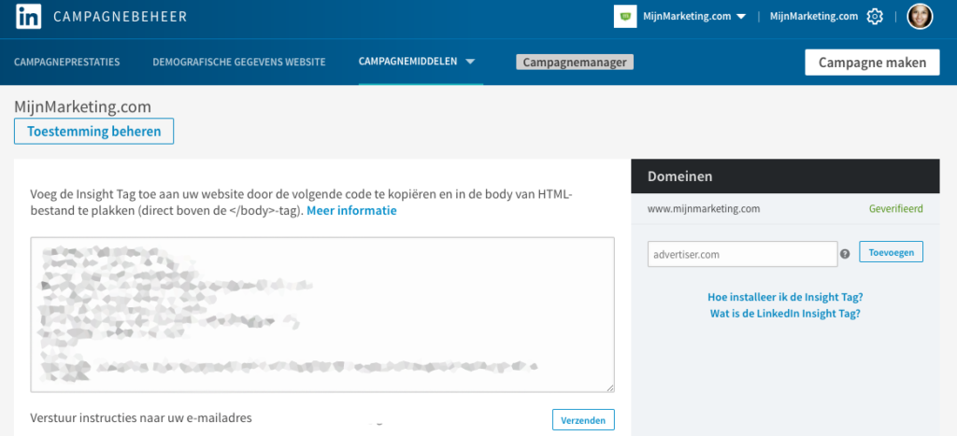
Task: Select the Campagnemiddelen tab
Action: click(407, 62)
